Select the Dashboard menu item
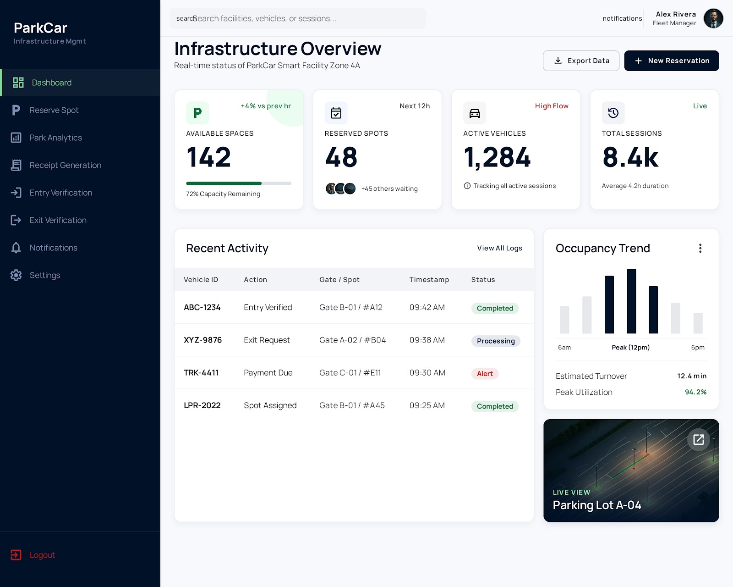Viewport: 733px width, 587px height. click(80, 83)
